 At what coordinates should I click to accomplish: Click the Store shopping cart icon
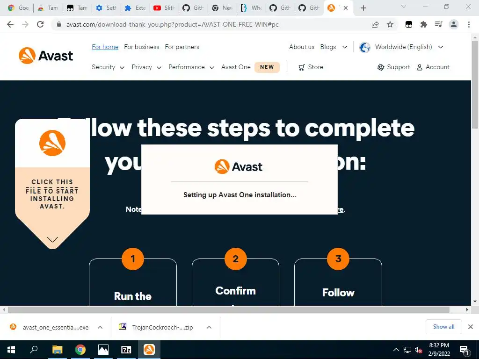[302, 67]
